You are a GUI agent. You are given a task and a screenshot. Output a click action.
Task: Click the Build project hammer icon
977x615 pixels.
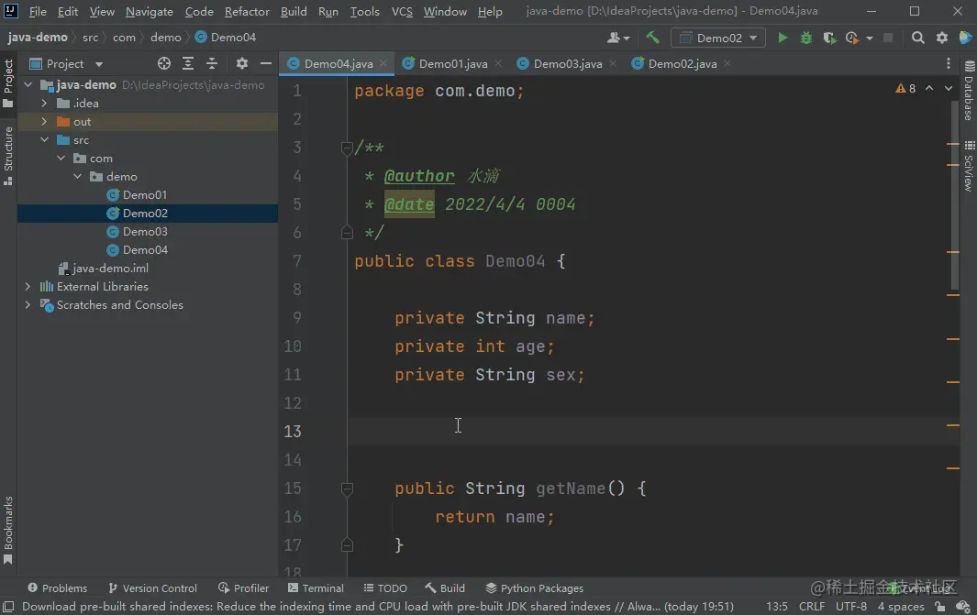coord(652,38)
